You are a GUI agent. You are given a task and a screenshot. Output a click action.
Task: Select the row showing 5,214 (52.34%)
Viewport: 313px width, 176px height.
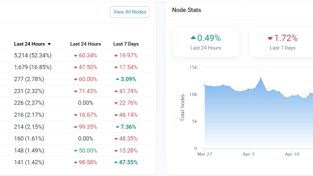click(x=75, y=55)
